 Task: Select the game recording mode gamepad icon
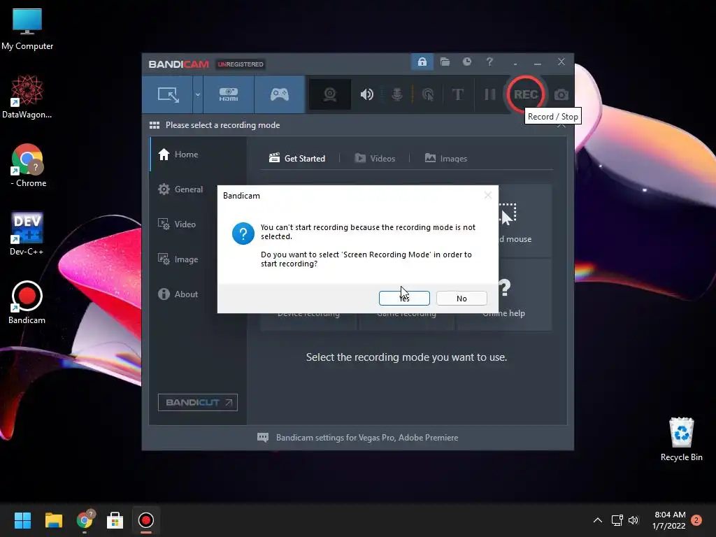tap(280, 94)
